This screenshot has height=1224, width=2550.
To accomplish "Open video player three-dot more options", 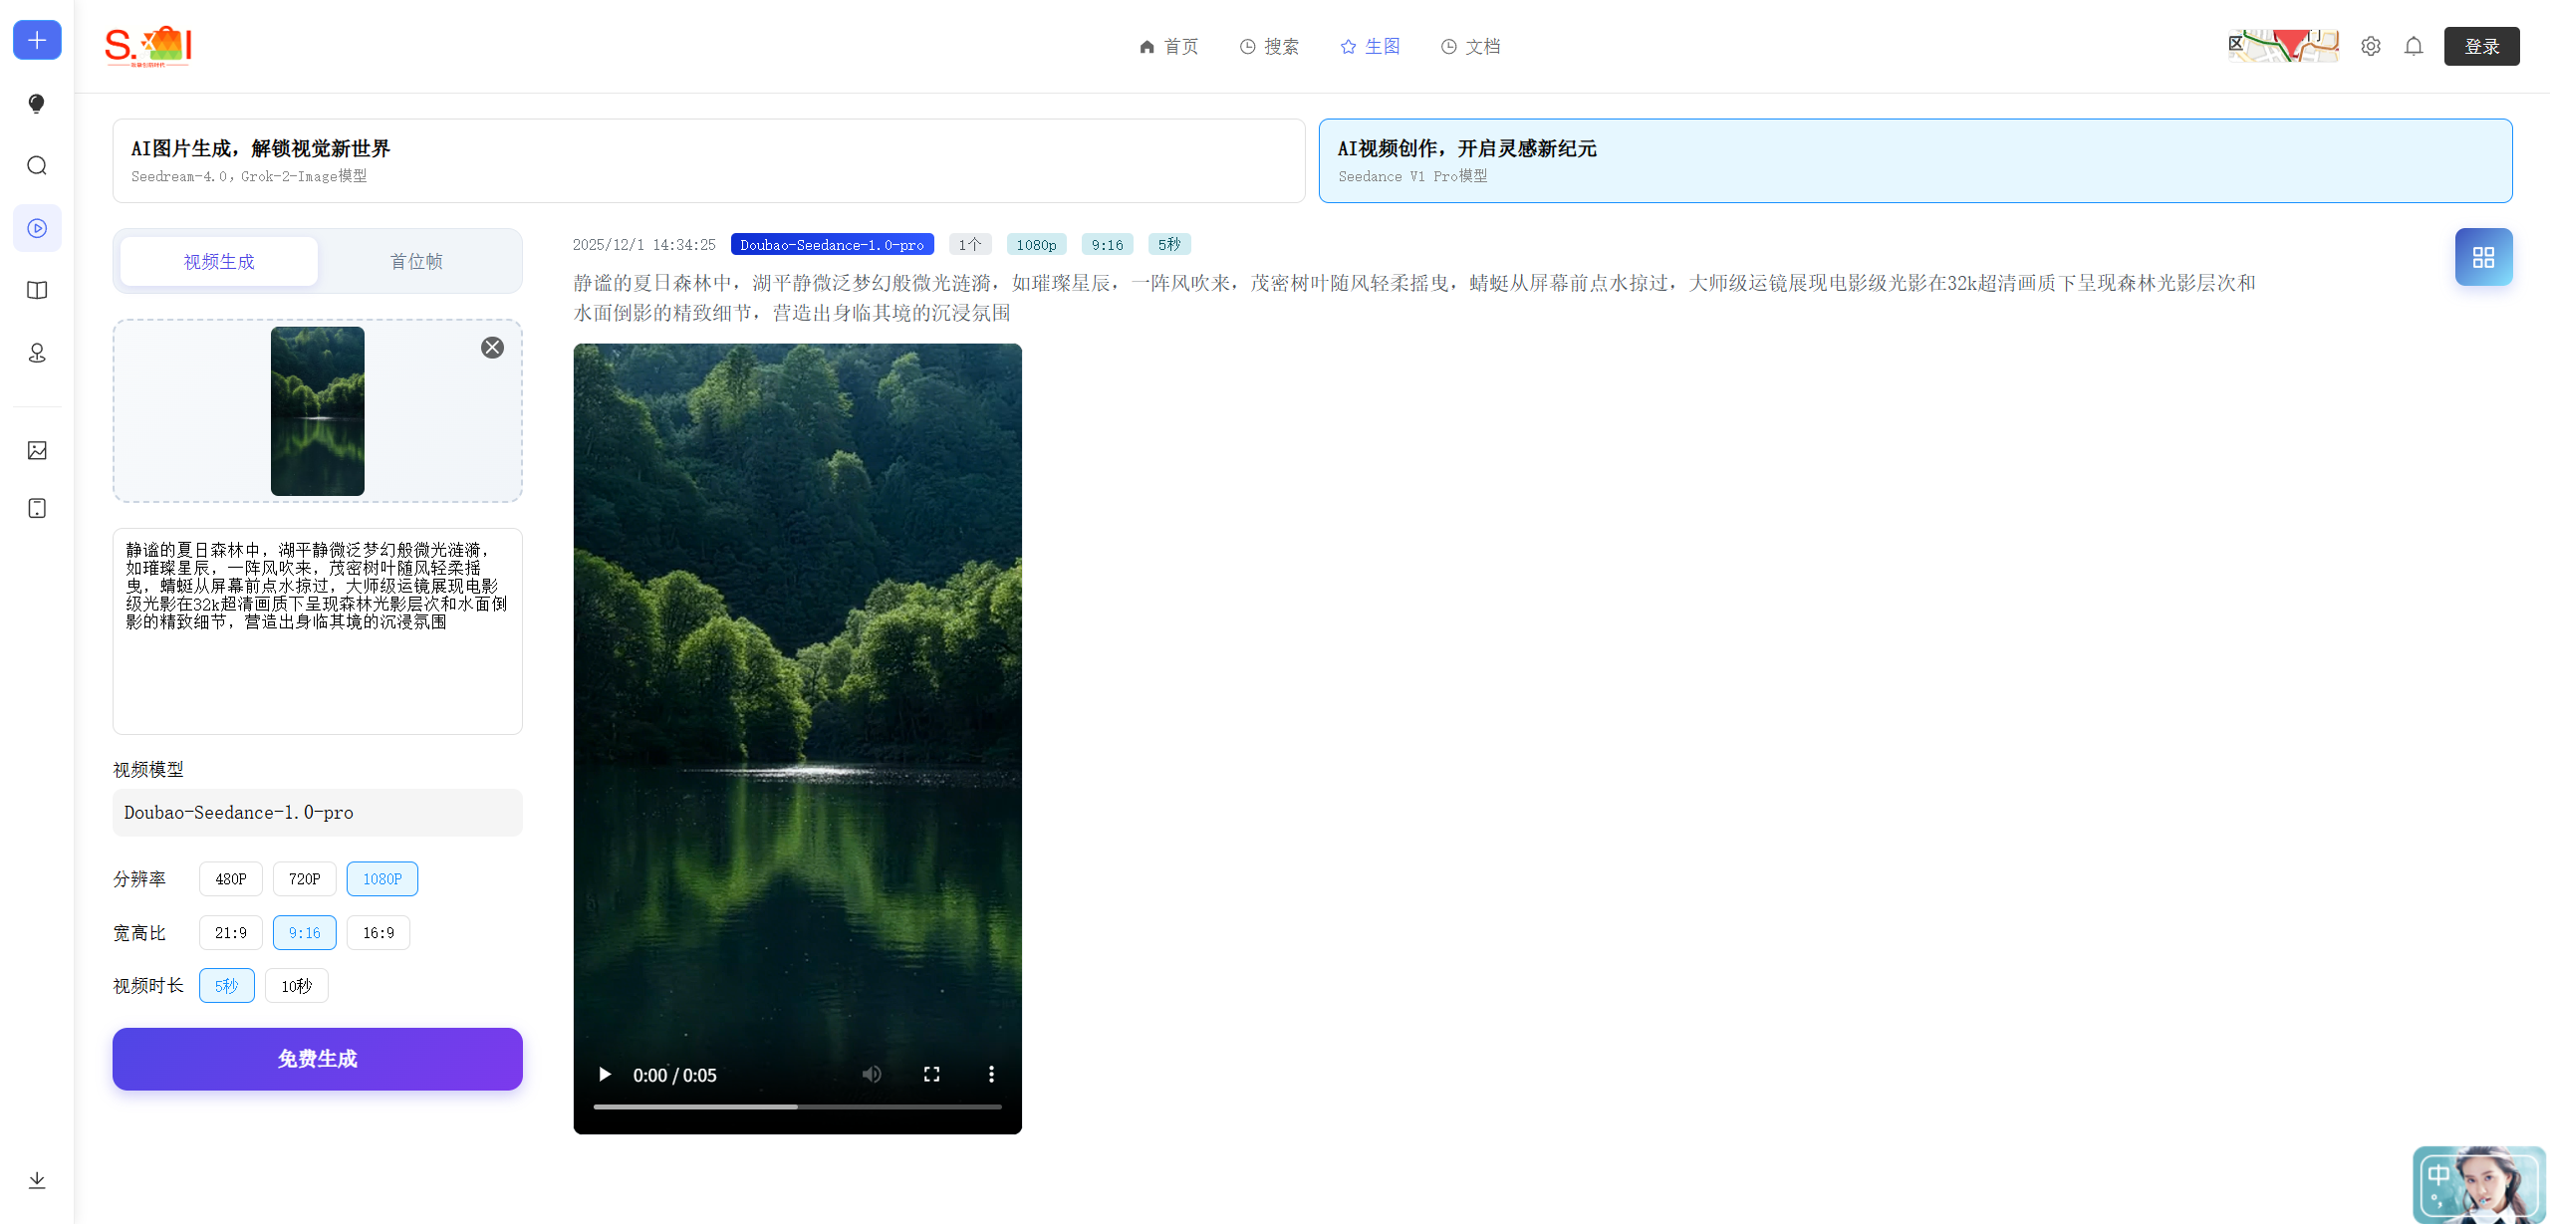I will 990,1074.
